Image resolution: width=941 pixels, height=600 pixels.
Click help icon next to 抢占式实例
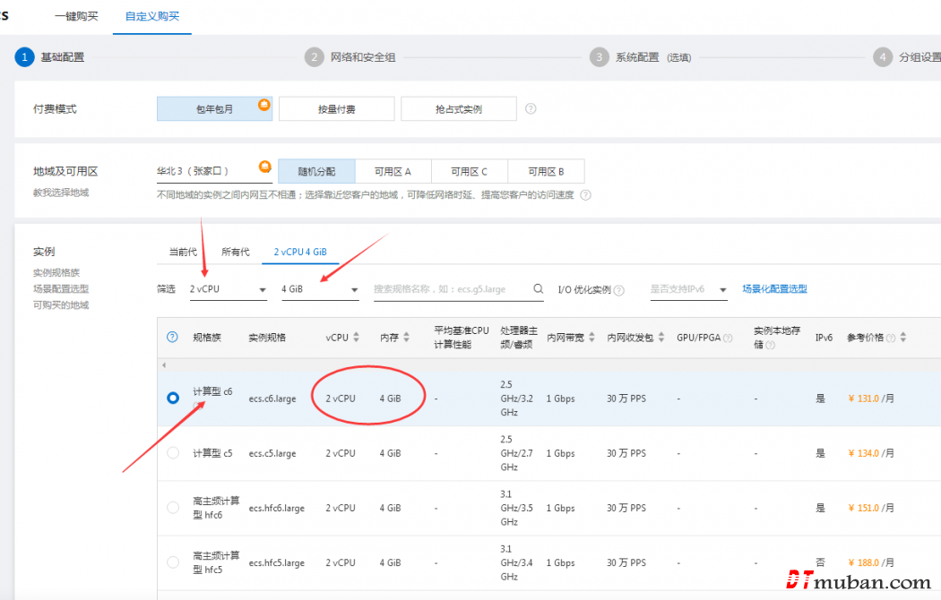point(531,109)
